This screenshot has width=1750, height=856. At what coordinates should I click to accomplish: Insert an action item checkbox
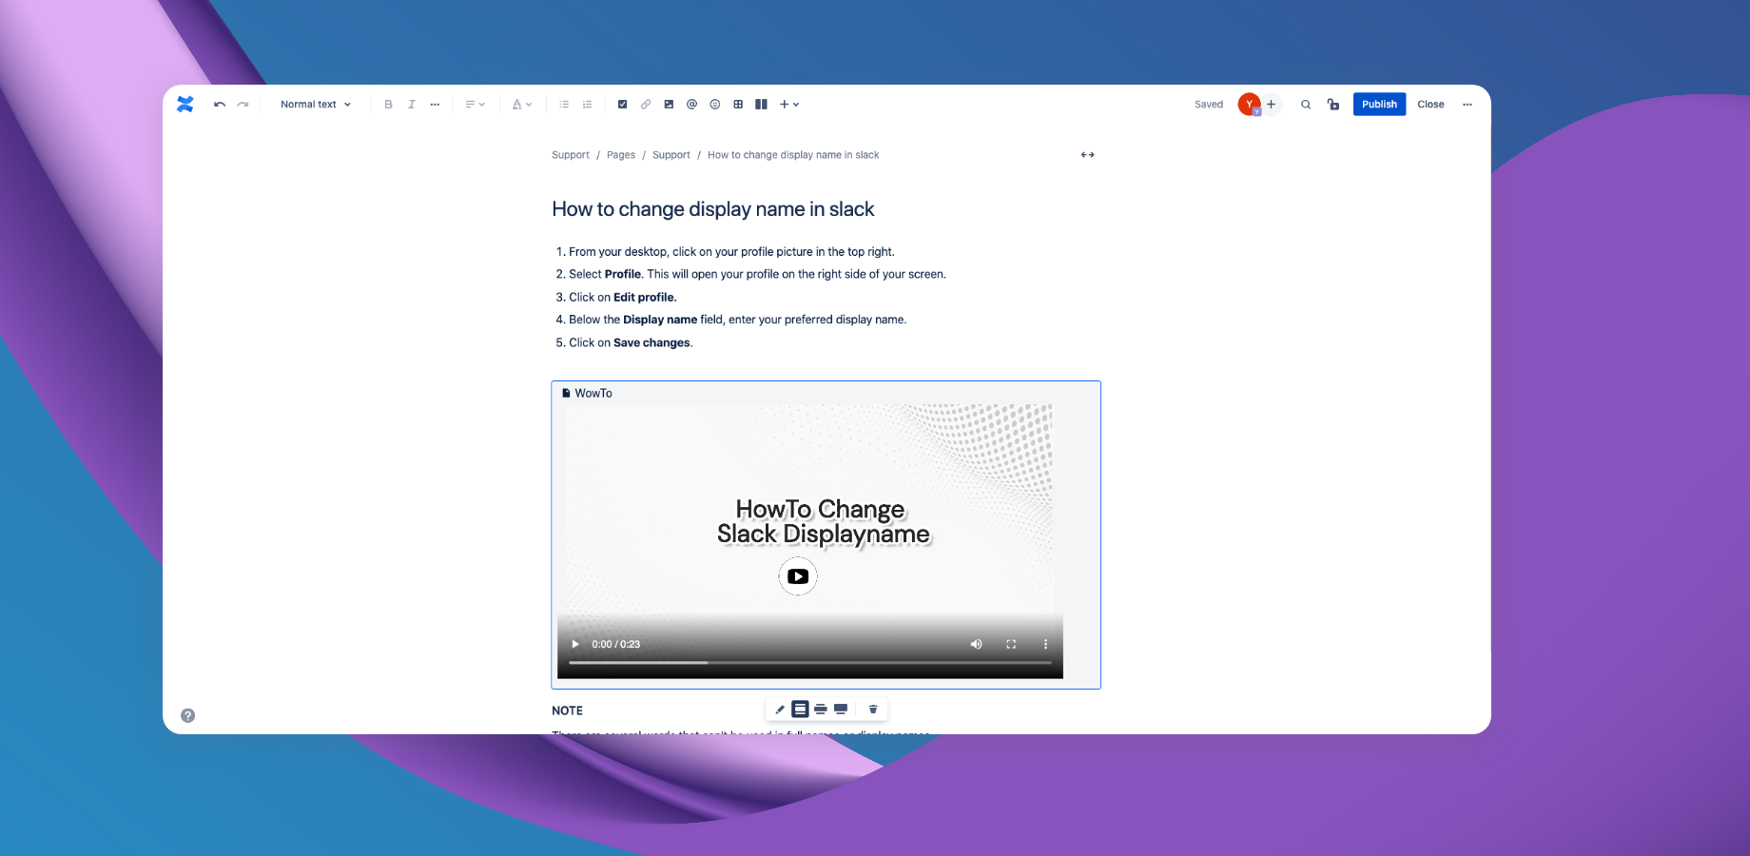coord(622,105)
